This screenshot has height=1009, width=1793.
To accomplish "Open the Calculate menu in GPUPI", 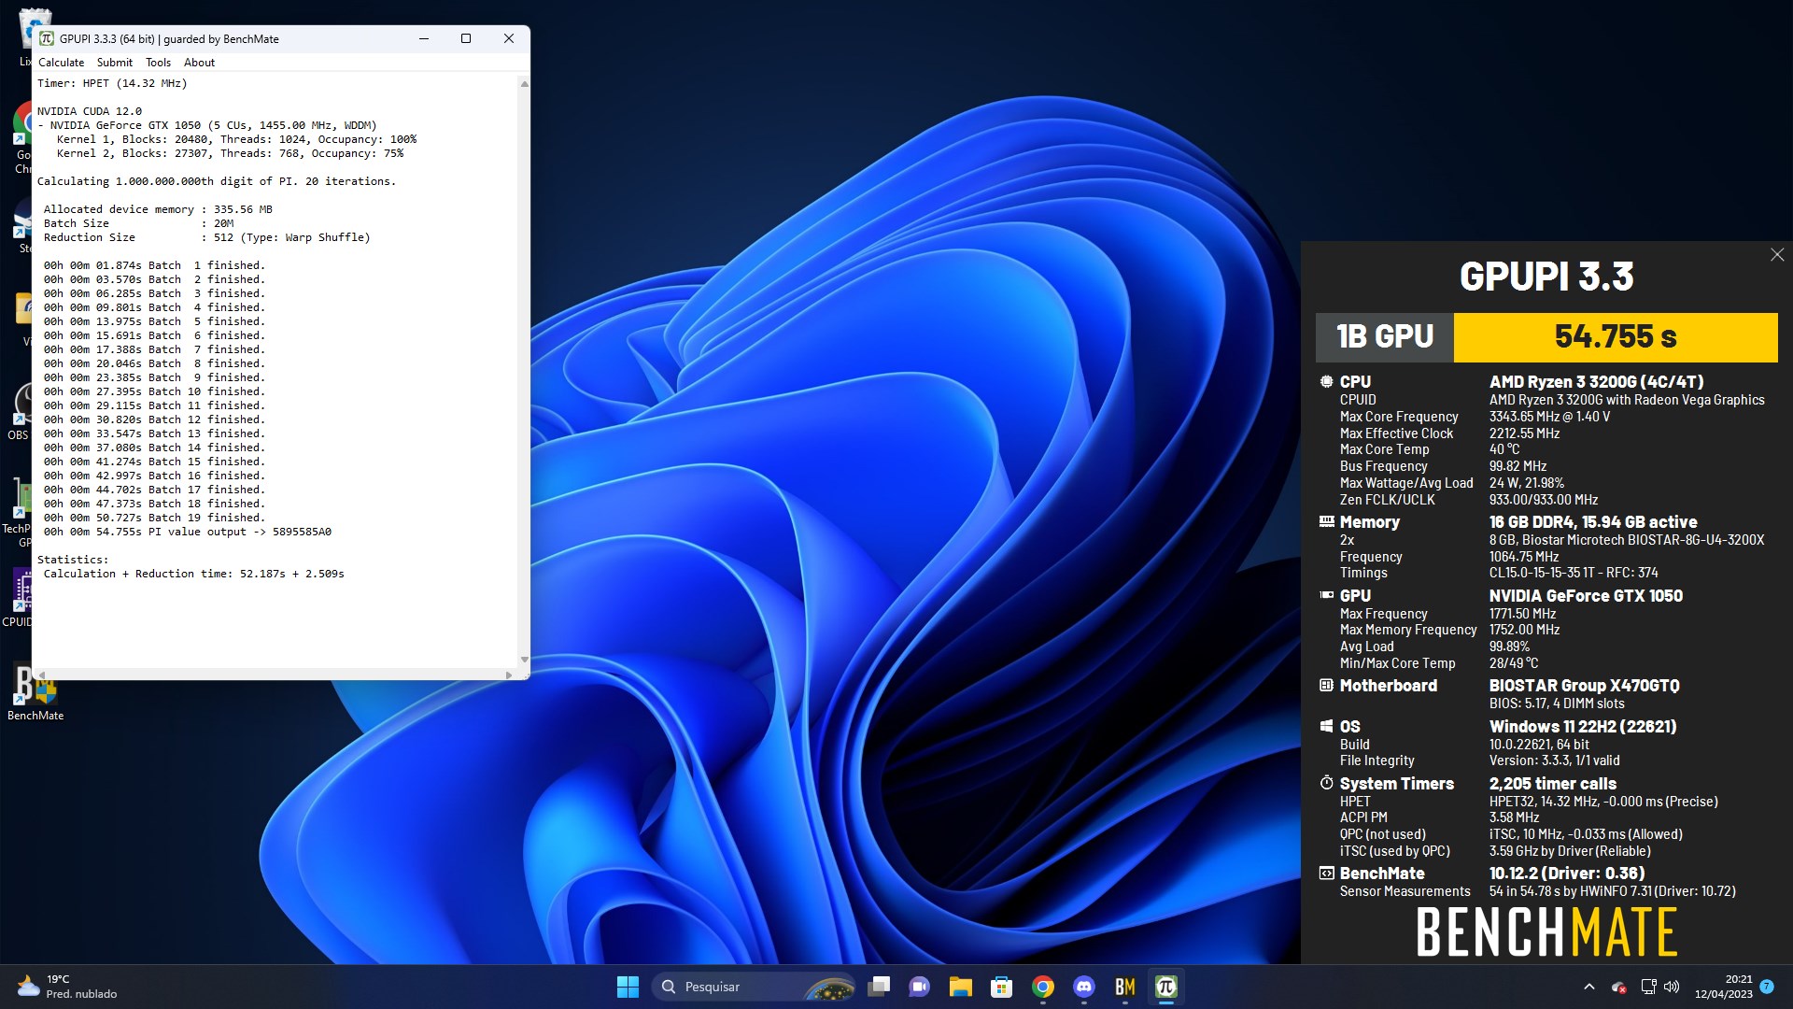I will click(x=61, y=63).
